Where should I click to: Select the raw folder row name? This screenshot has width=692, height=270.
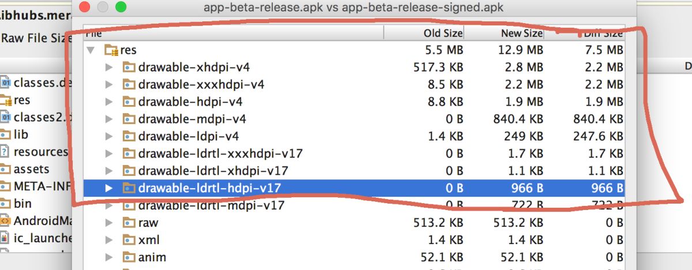coord(148,223)
